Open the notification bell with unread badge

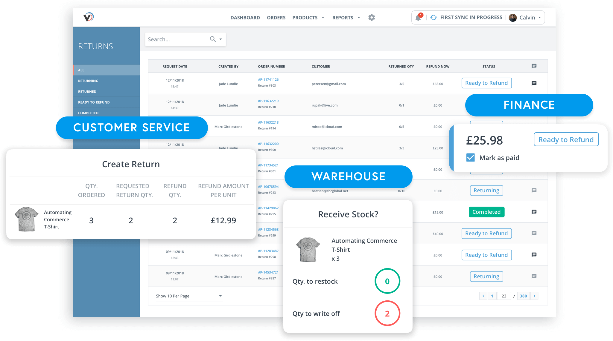[x=418, y=17]
